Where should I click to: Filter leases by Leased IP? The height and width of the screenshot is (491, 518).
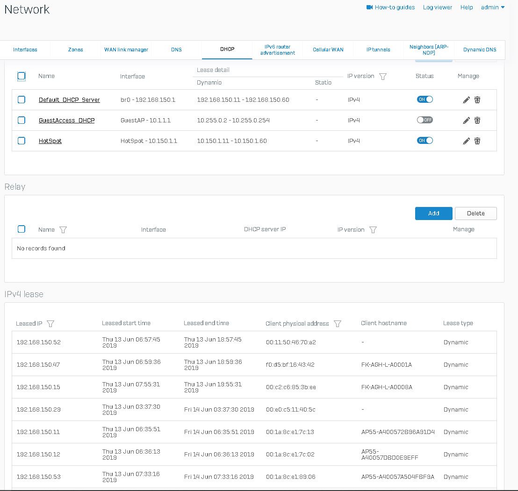pos(51,324)
